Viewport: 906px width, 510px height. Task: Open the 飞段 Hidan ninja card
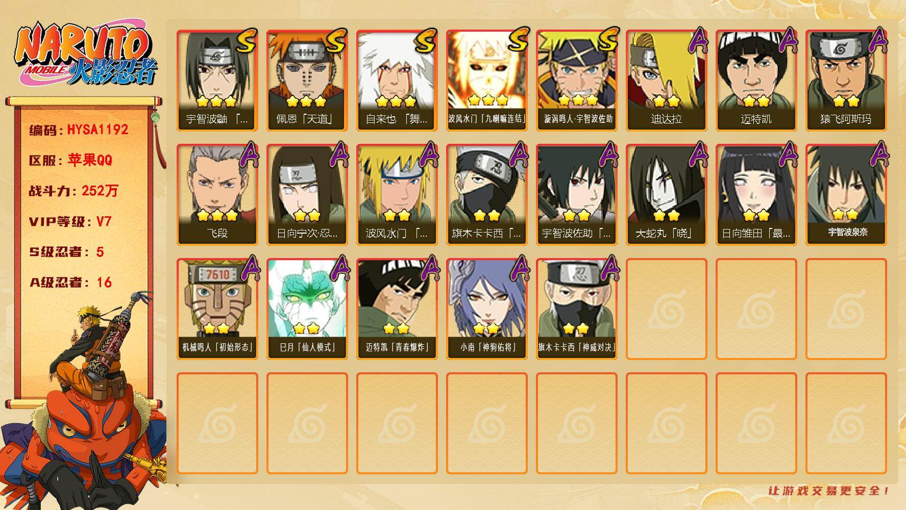coord(217,195)
